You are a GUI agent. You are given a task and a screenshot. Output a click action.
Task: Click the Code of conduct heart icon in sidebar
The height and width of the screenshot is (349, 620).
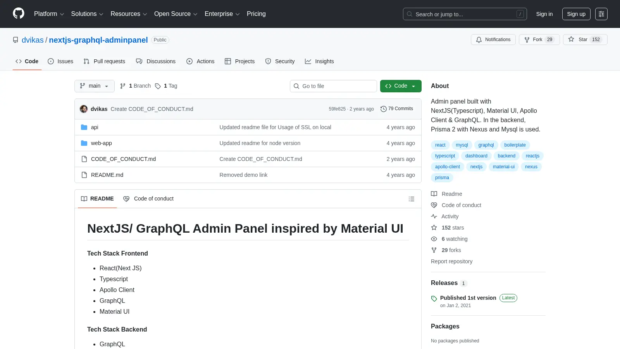pos(434,205)
